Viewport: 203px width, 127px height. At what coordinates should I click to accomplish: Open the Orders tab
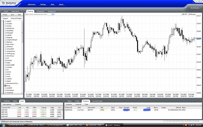tap(70, 101)
